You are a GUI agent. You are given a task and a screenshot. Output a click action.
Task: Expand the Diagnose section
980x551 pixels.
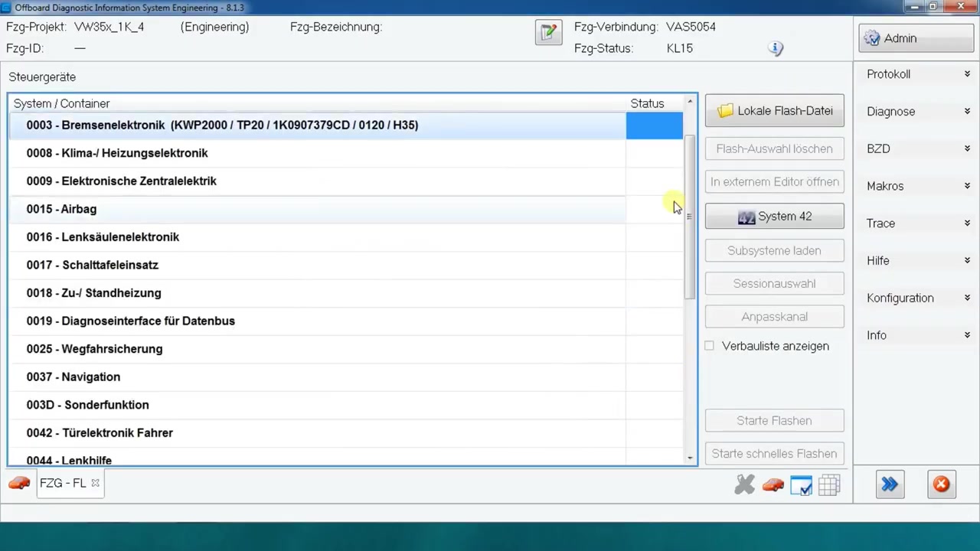917,112
